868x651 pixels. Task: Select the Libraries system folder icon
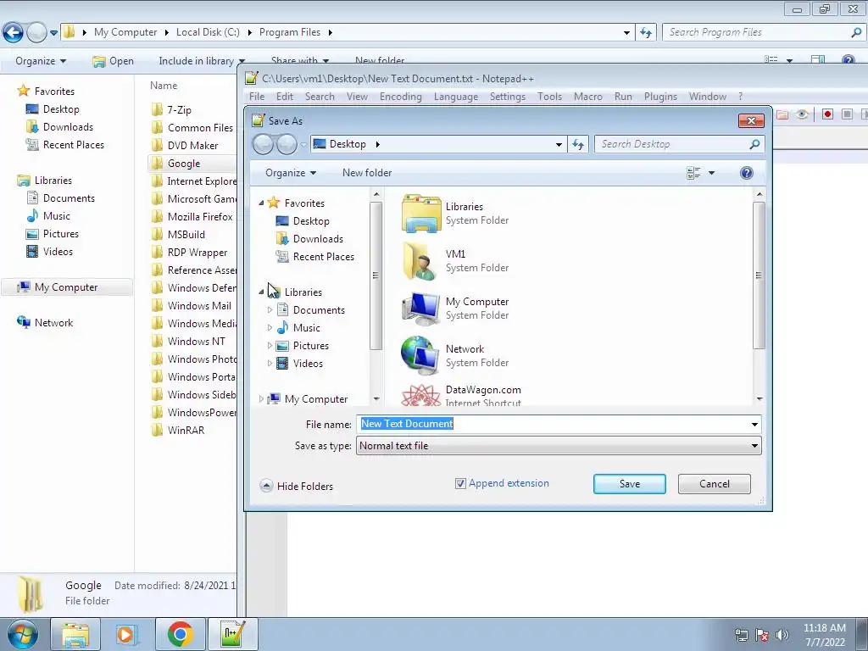[x=420, y=213]
